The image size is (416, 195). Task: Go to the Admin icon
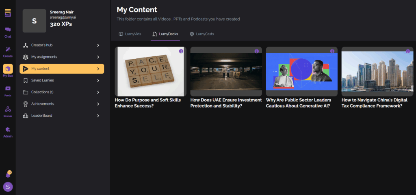pyautogui.click(x=8, y=130)
